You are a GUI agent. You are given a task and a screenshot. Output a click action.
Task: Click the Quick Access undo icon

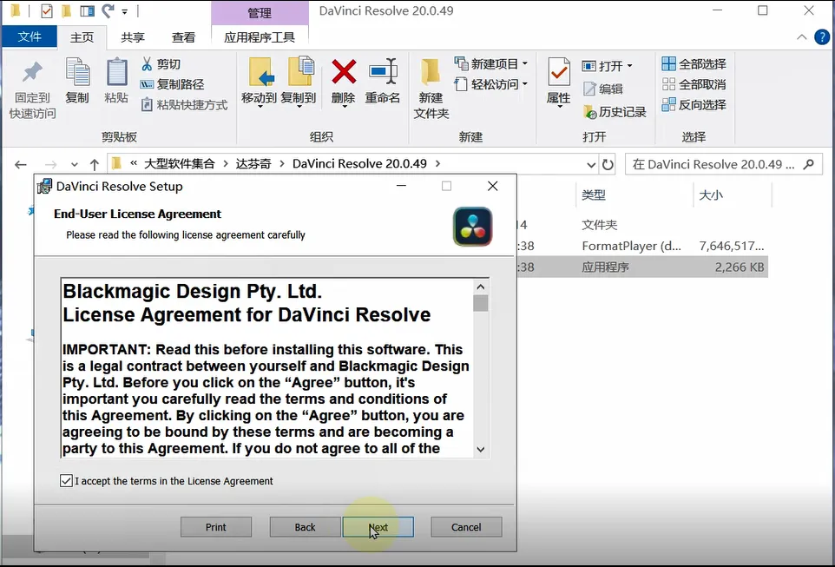(108, 10)
